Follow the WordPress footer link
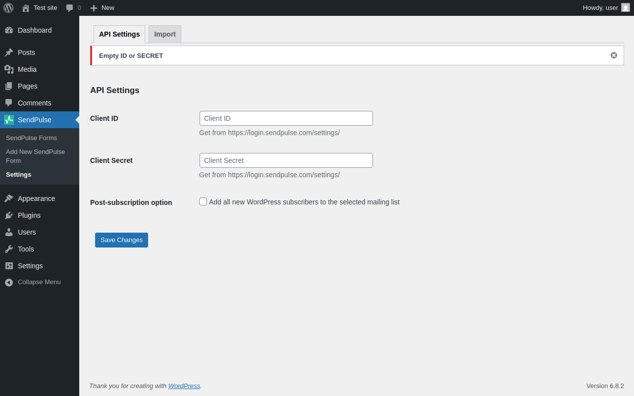This screenshot has width=634, height=396. (184, 386)
